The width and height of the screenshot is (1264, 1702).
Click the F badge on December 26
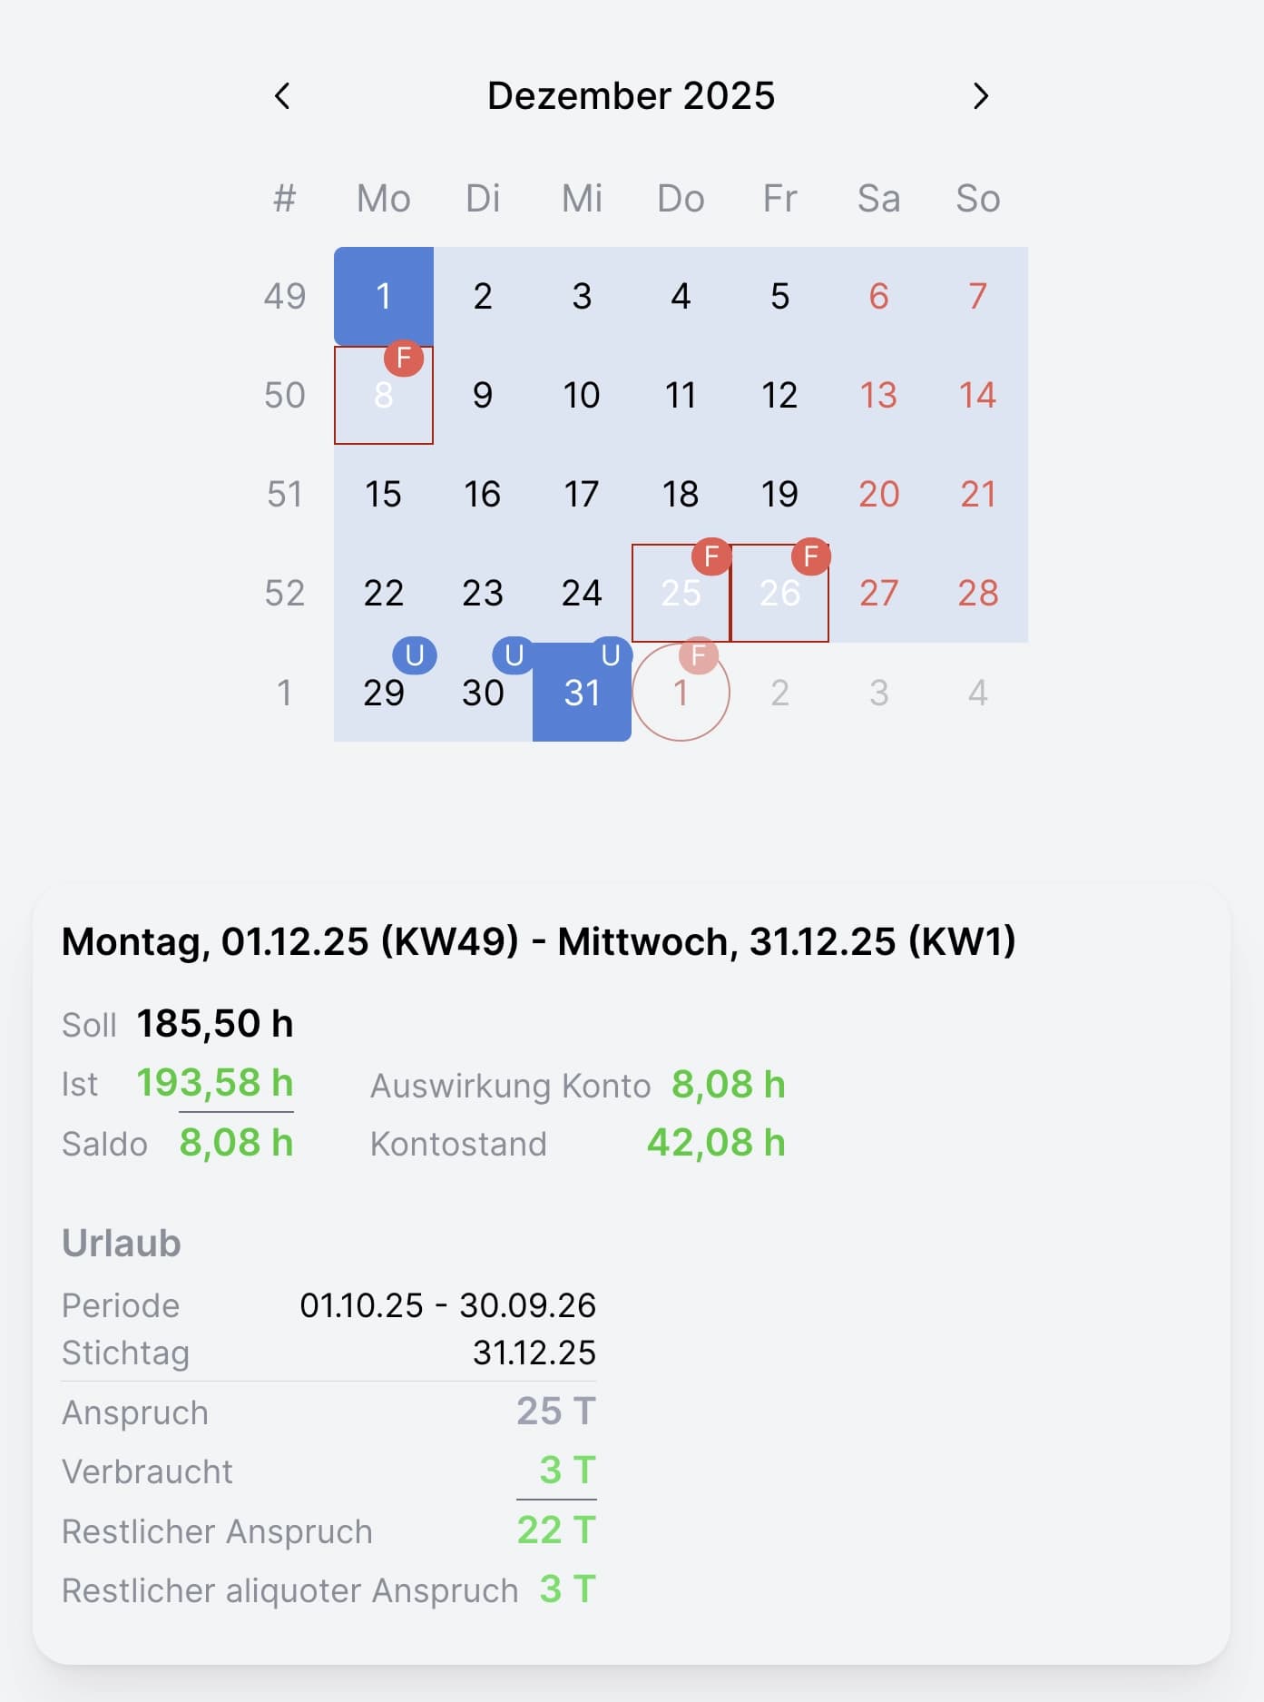coord(811,556)
